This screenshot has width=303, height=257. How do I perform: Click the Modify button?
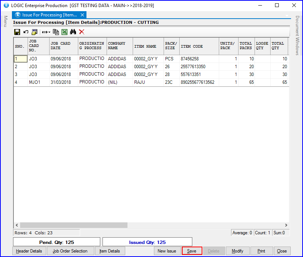(237, 251)
